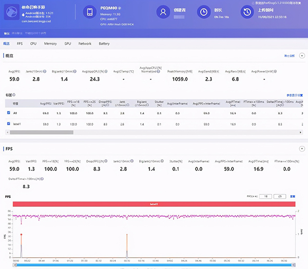Image resolution: width=308 pixels, height=269 pixels.
Task: Uncheck the label1 row checkbox
Action: coord(9,124)
